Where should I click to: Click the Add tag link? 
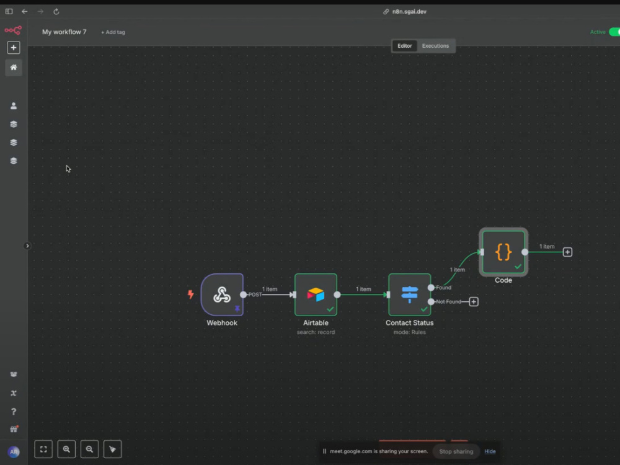113,32
